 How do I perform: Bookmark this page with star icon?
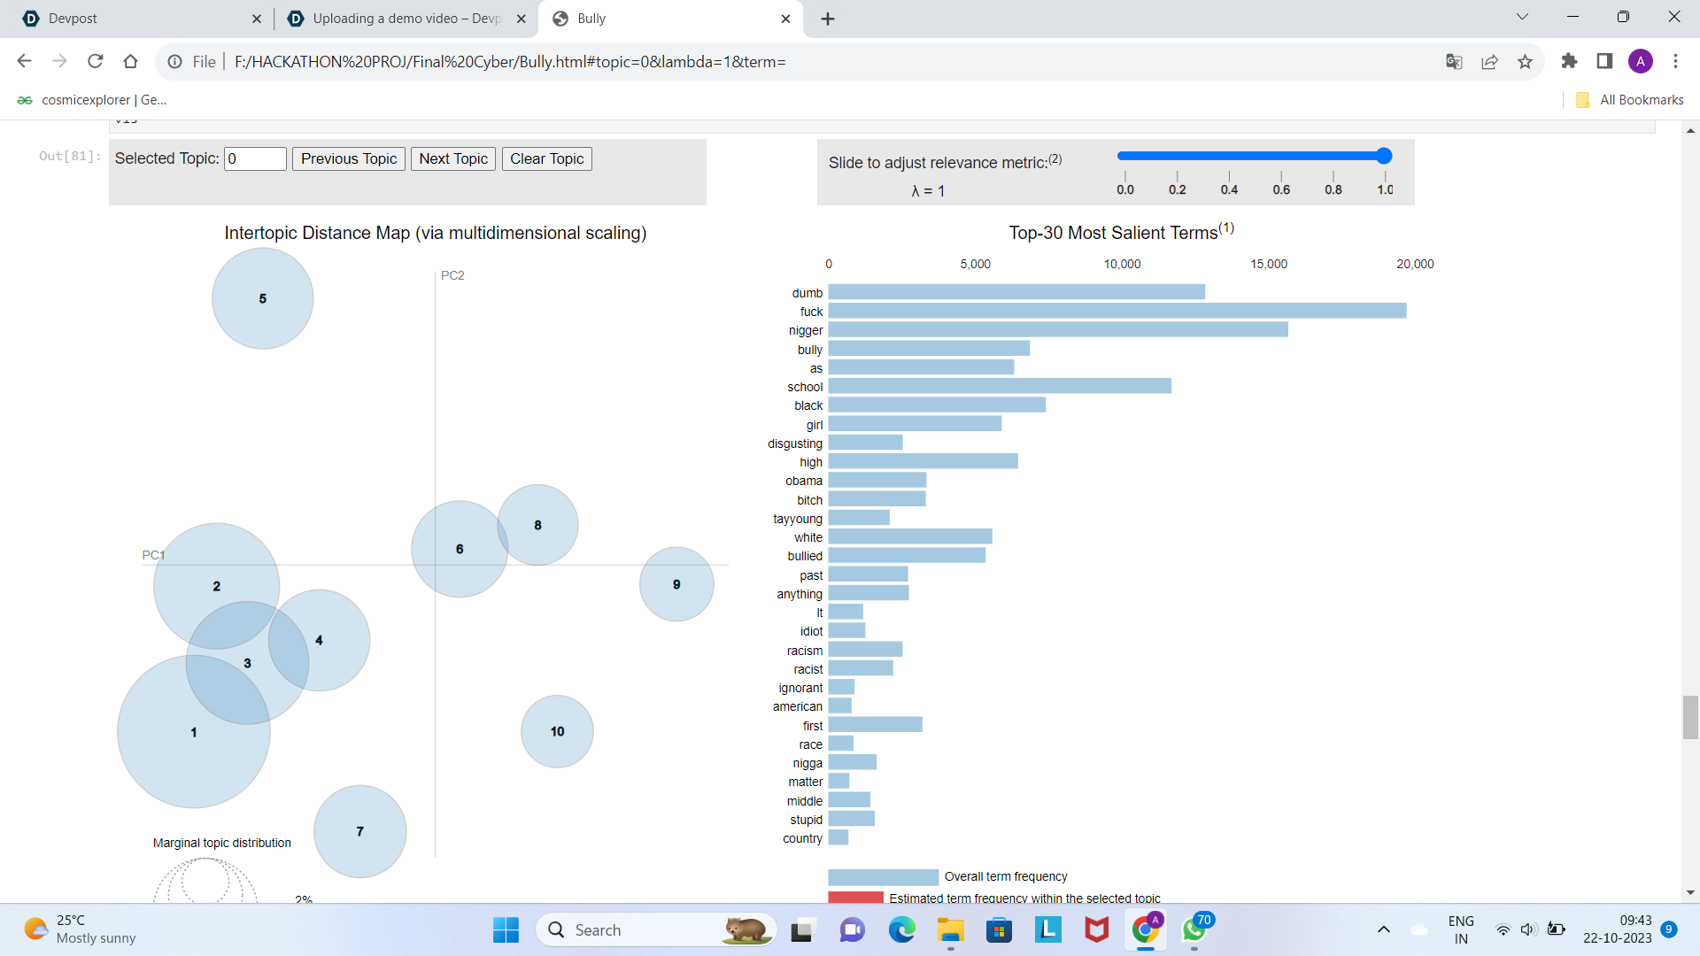(x=1525, y=61)
